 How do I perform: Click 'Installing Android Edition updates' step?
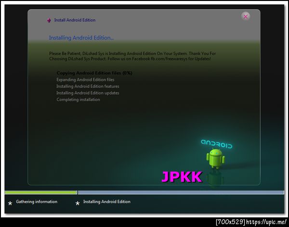[x=88, y=93]
